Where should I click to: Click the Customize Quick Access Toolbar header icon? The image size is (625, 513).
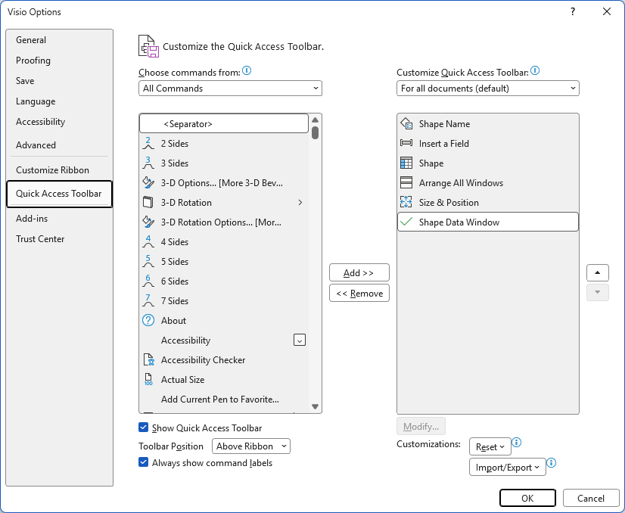coord(148,46)
